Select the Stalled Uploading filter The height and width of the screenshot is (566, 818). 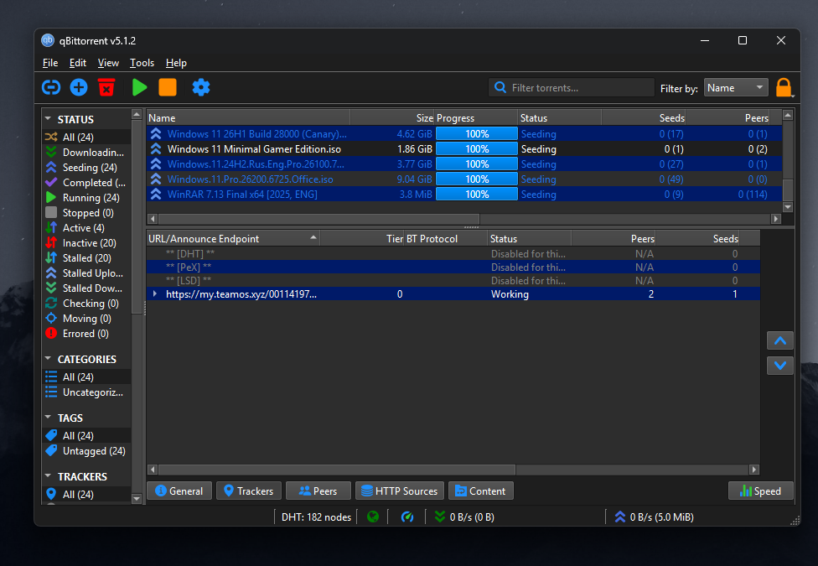coord(86,273)
